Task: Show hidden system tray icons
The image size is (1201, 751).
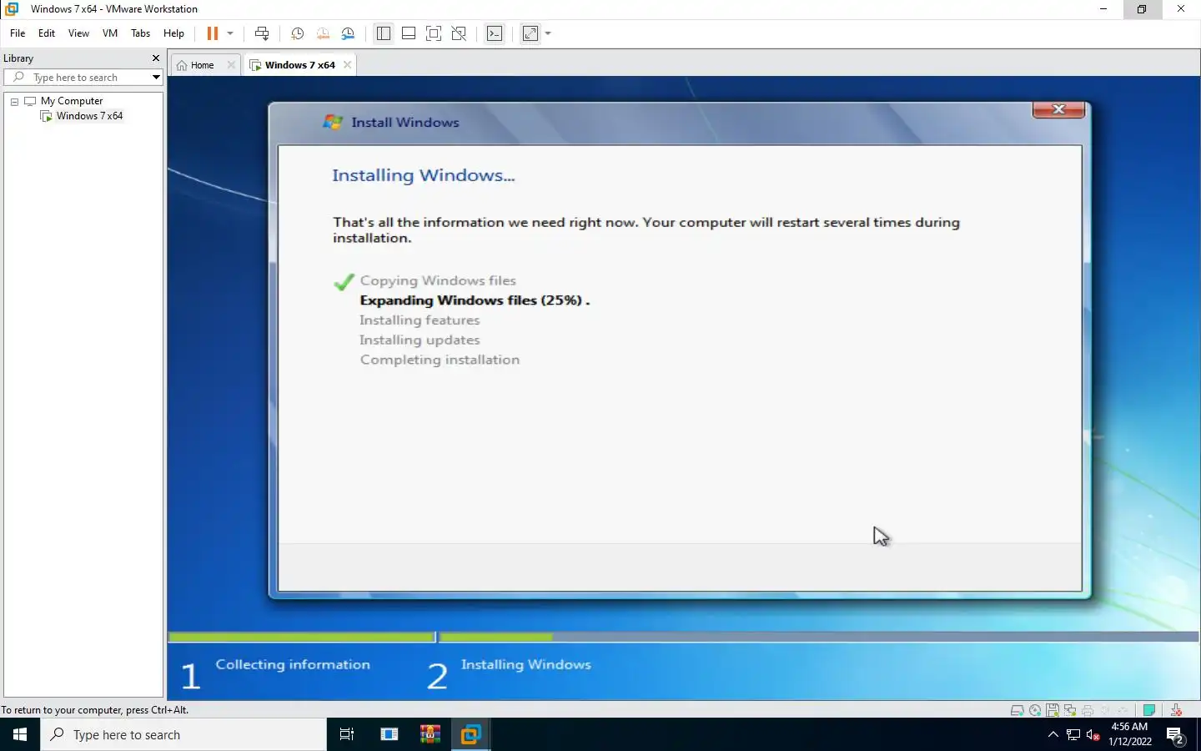Action: 1053,734
